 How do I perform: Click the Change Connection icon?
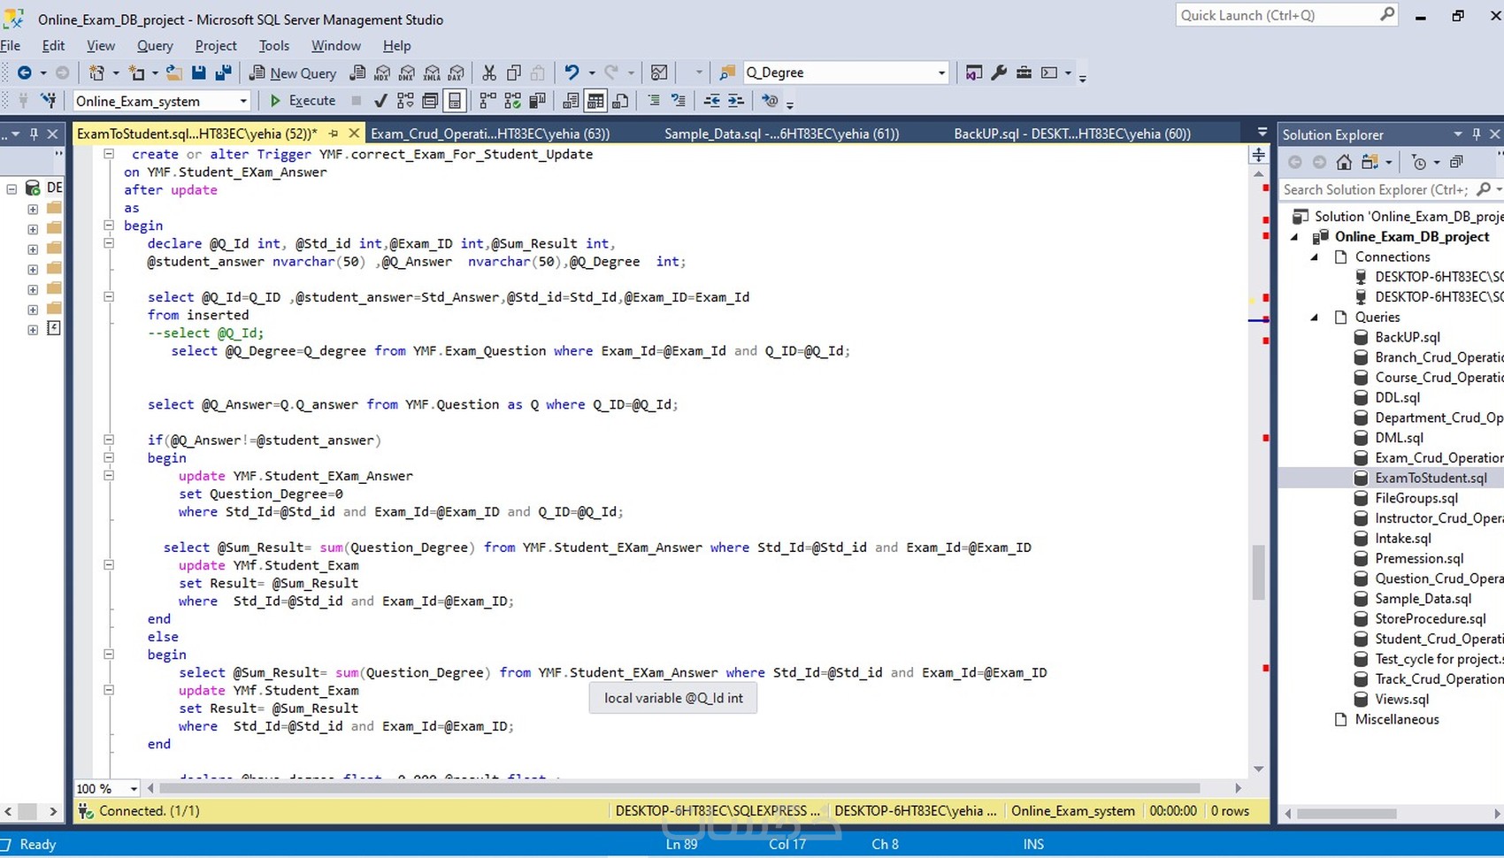tap(49, 101)
